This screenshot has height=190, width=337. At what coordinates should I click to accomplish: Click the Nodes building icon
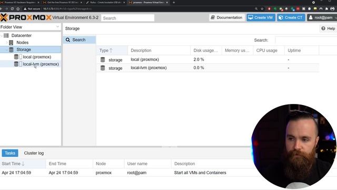pos(11,42)
